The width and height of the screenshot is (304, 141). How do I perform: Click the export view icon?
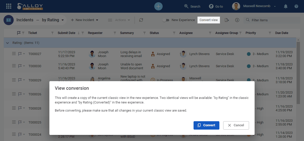coord(227,20)
